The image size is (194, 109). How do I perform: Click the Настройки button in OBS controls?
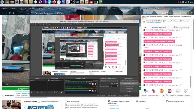(129, 89)
